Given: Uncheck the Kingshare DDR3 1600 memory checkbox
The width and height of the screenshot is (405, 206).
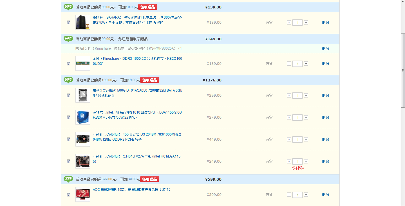Looking at the screenshot, I should (x=68, y=64).
